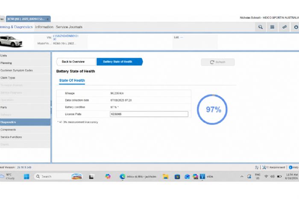
Task: Click the Battery condition 97 % value
Action: [x=114, y=107]
